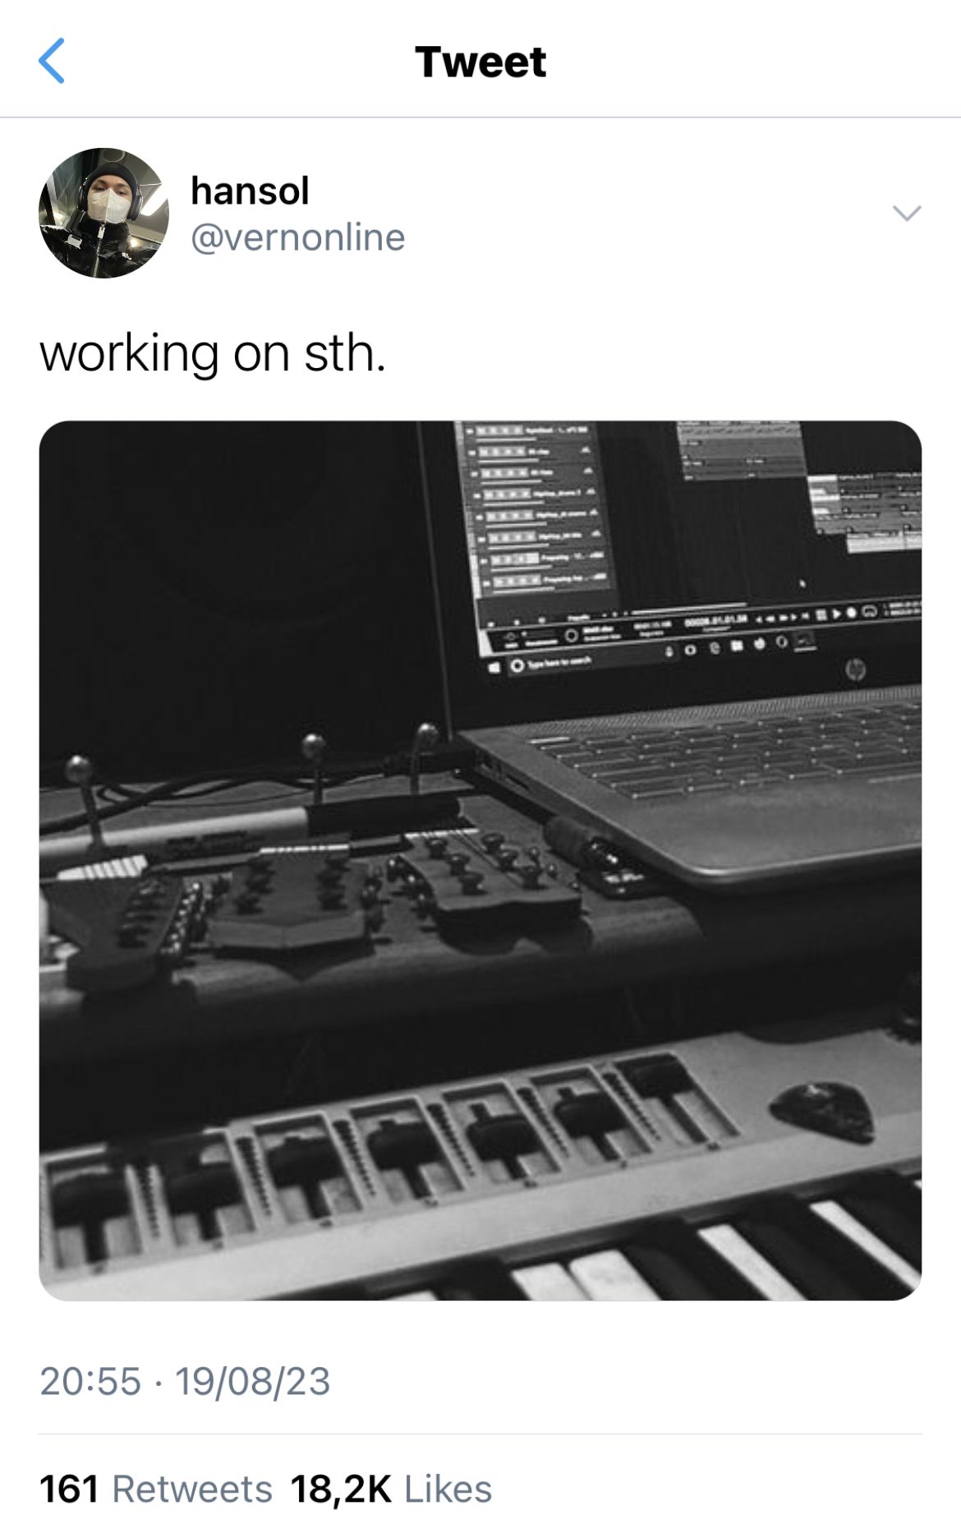Viewport: 961px width, 1538px height.
Task: Open hansol's profile picture
Action: point(103,213)
